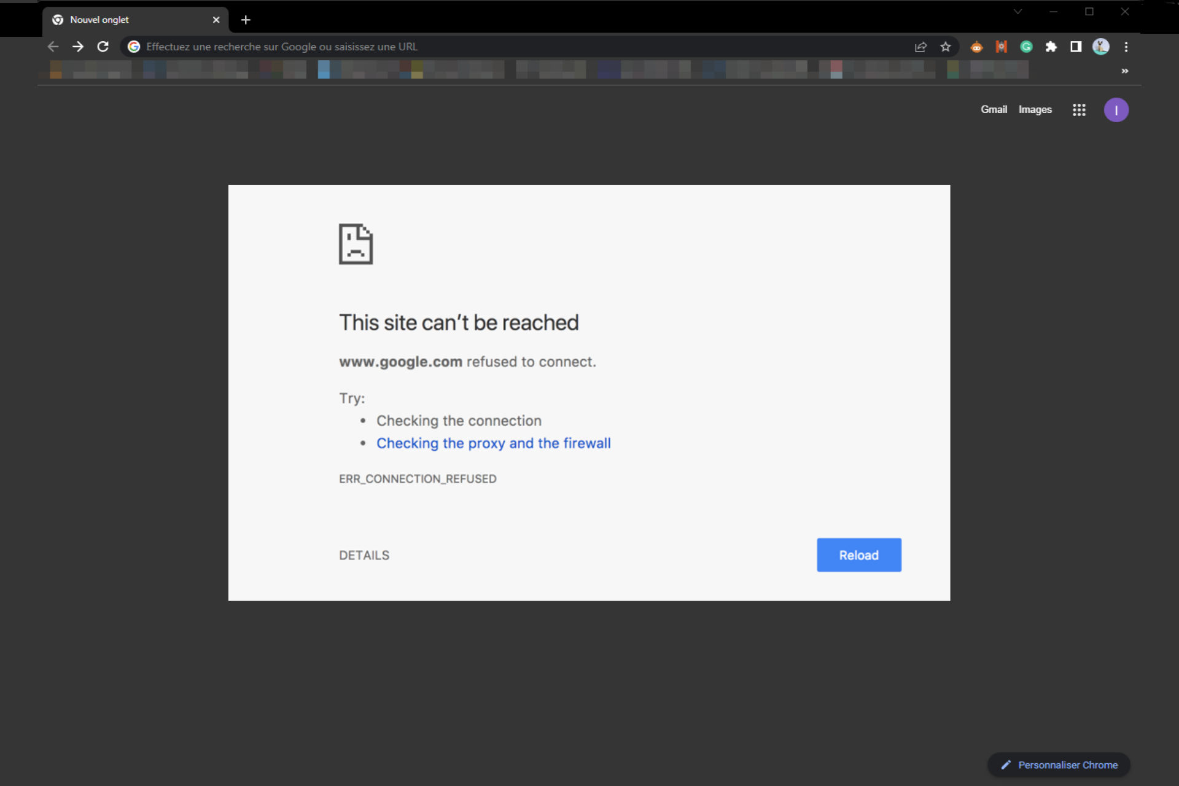This screenshot has height=786, width=1179.
Task: Open the Chrome profile avatar
Action: 1101,47
